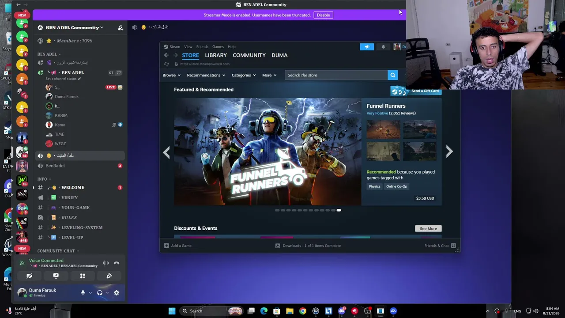565x318 pixels.
Task: Open the soundboard in voice panel
Action: [109, 276]
